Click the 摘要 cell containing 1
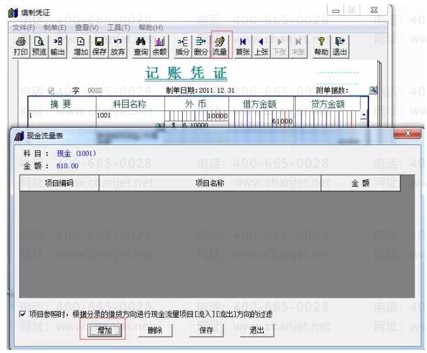This screenshot has height=353, width=427. click(62, 119)
